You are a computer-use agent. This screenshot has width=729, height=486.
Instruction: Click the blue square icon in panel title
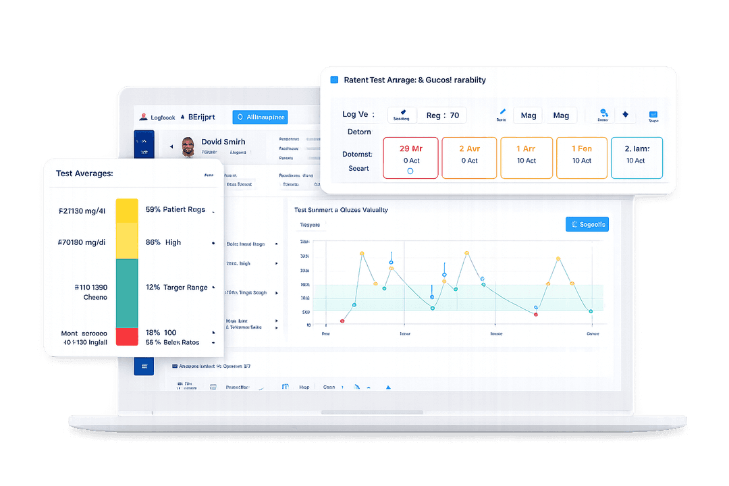point(334,80)
